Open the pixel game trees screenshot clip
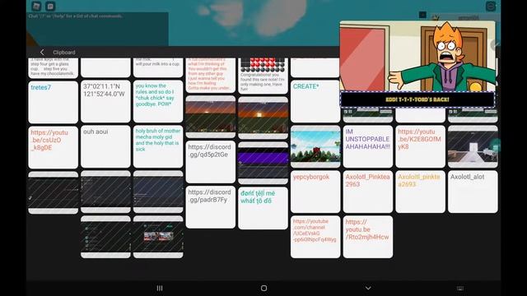The width and height of the screenshot is (527, 296). click(315, 146)
